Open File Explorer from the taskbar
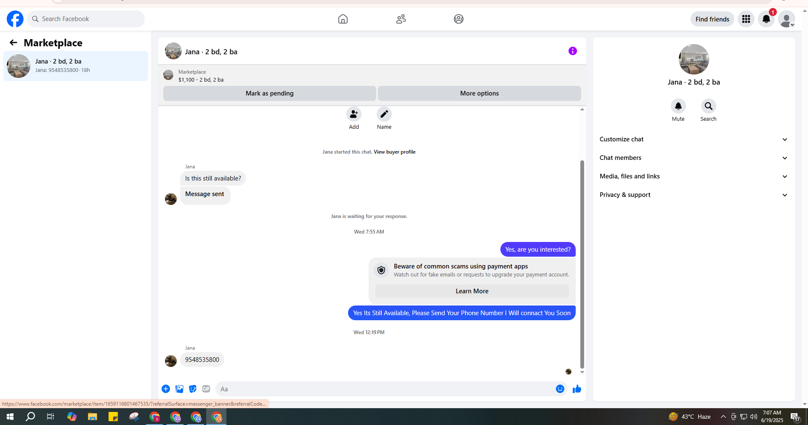 tap(93, 417)
